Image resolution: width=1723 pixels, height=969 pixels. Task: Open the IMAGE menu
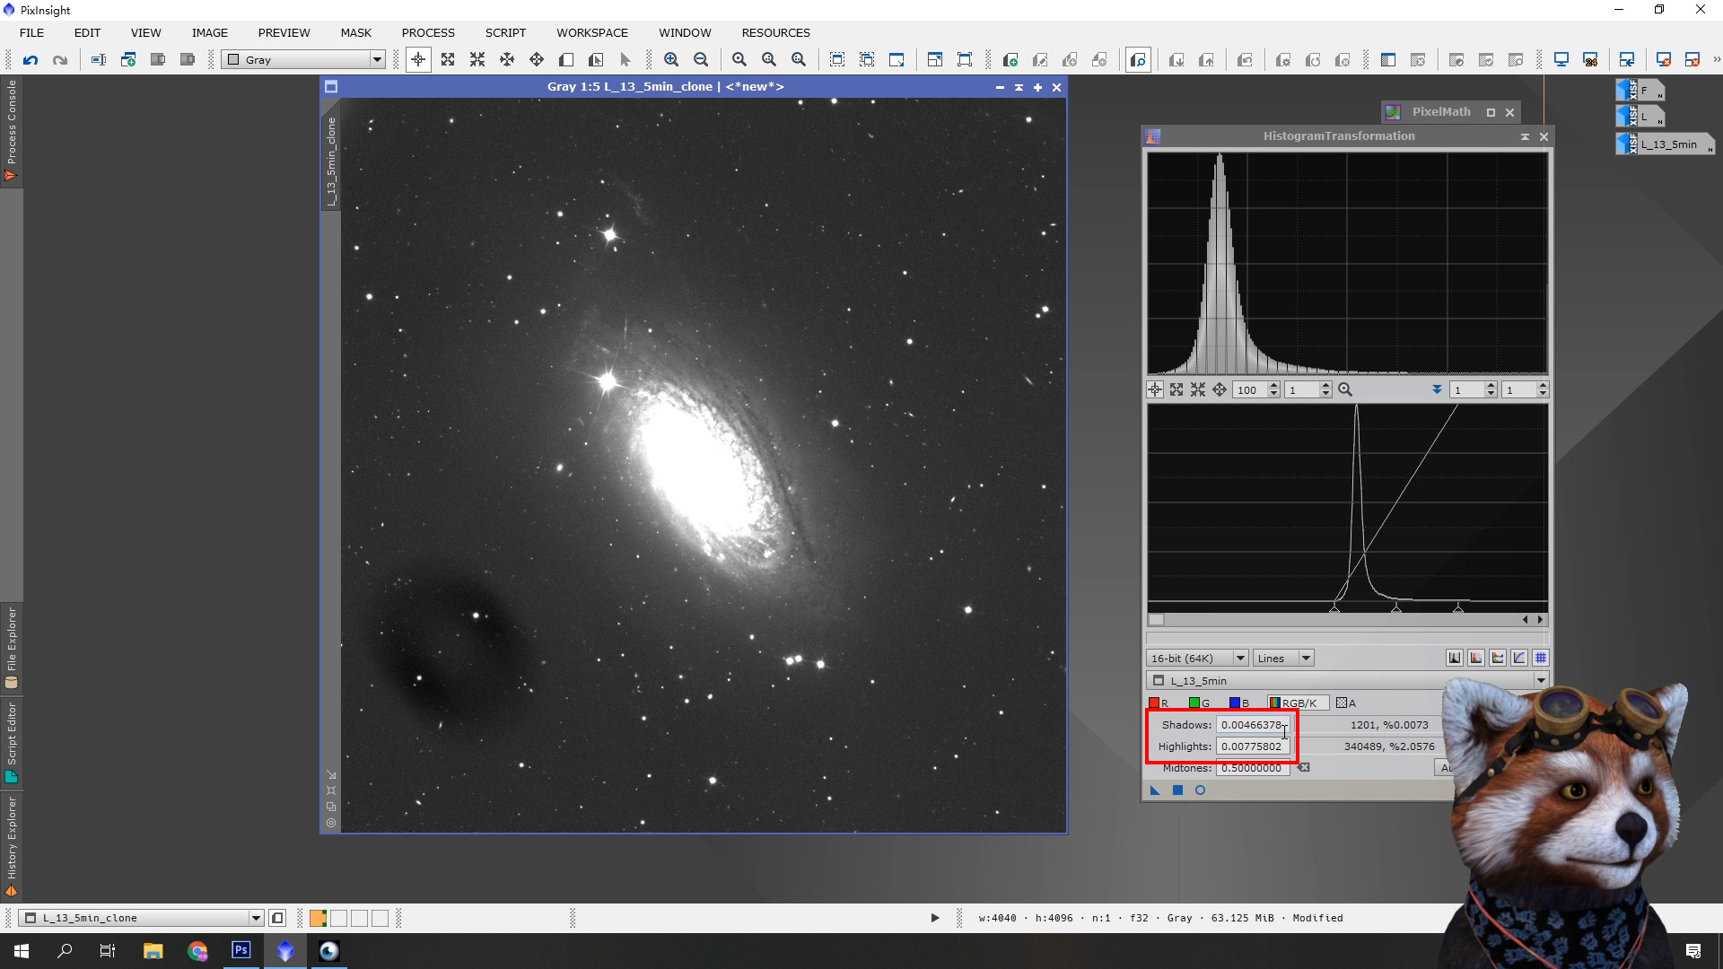pos(210,32)
